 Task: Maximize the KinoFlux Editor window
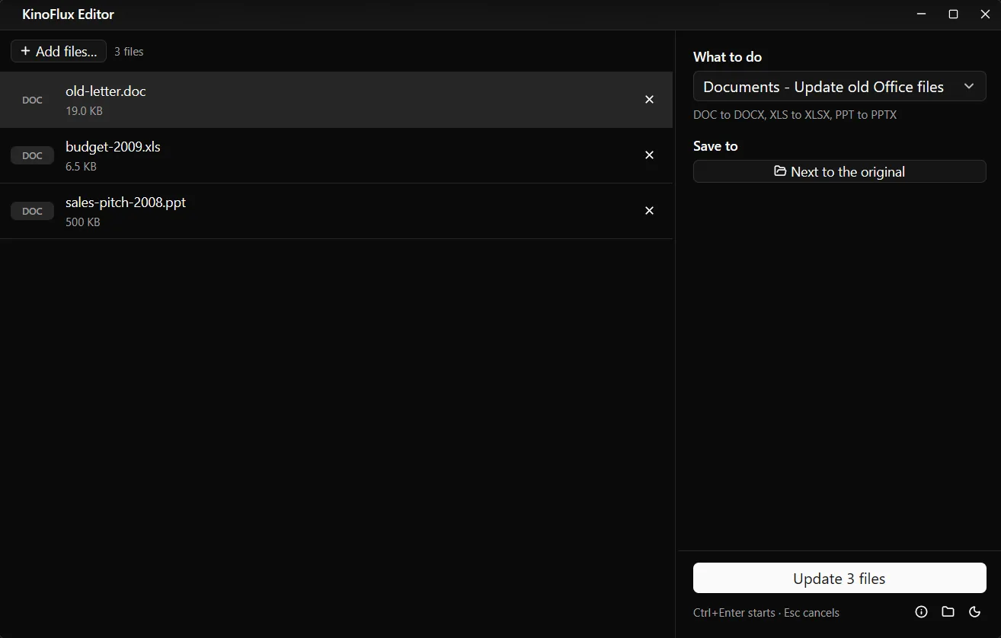point(953,14)
